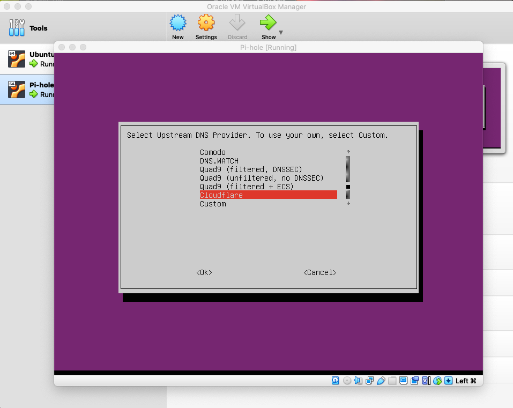Select highlighted Cloudflare entry
The height and width of the screenshot is (408, 513).
coord(268,195)
